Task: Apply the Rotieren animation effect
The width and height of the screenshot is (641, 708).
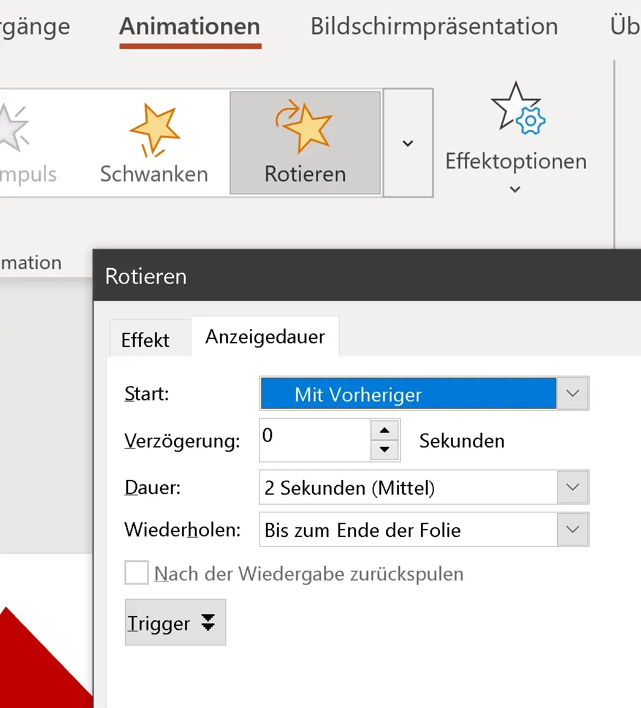Action: pos(305,142)
